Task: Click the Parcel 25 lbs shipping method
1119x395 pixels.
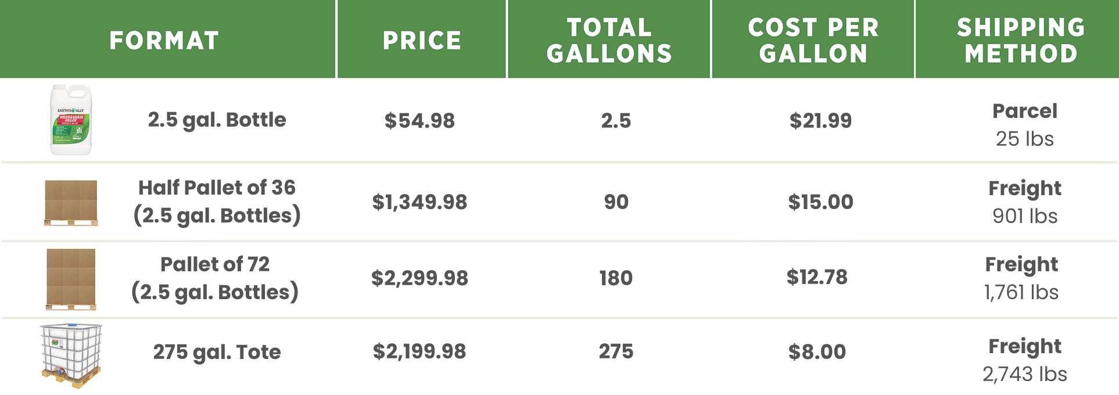Action: pyautogui.click(x=1024, y=125)
